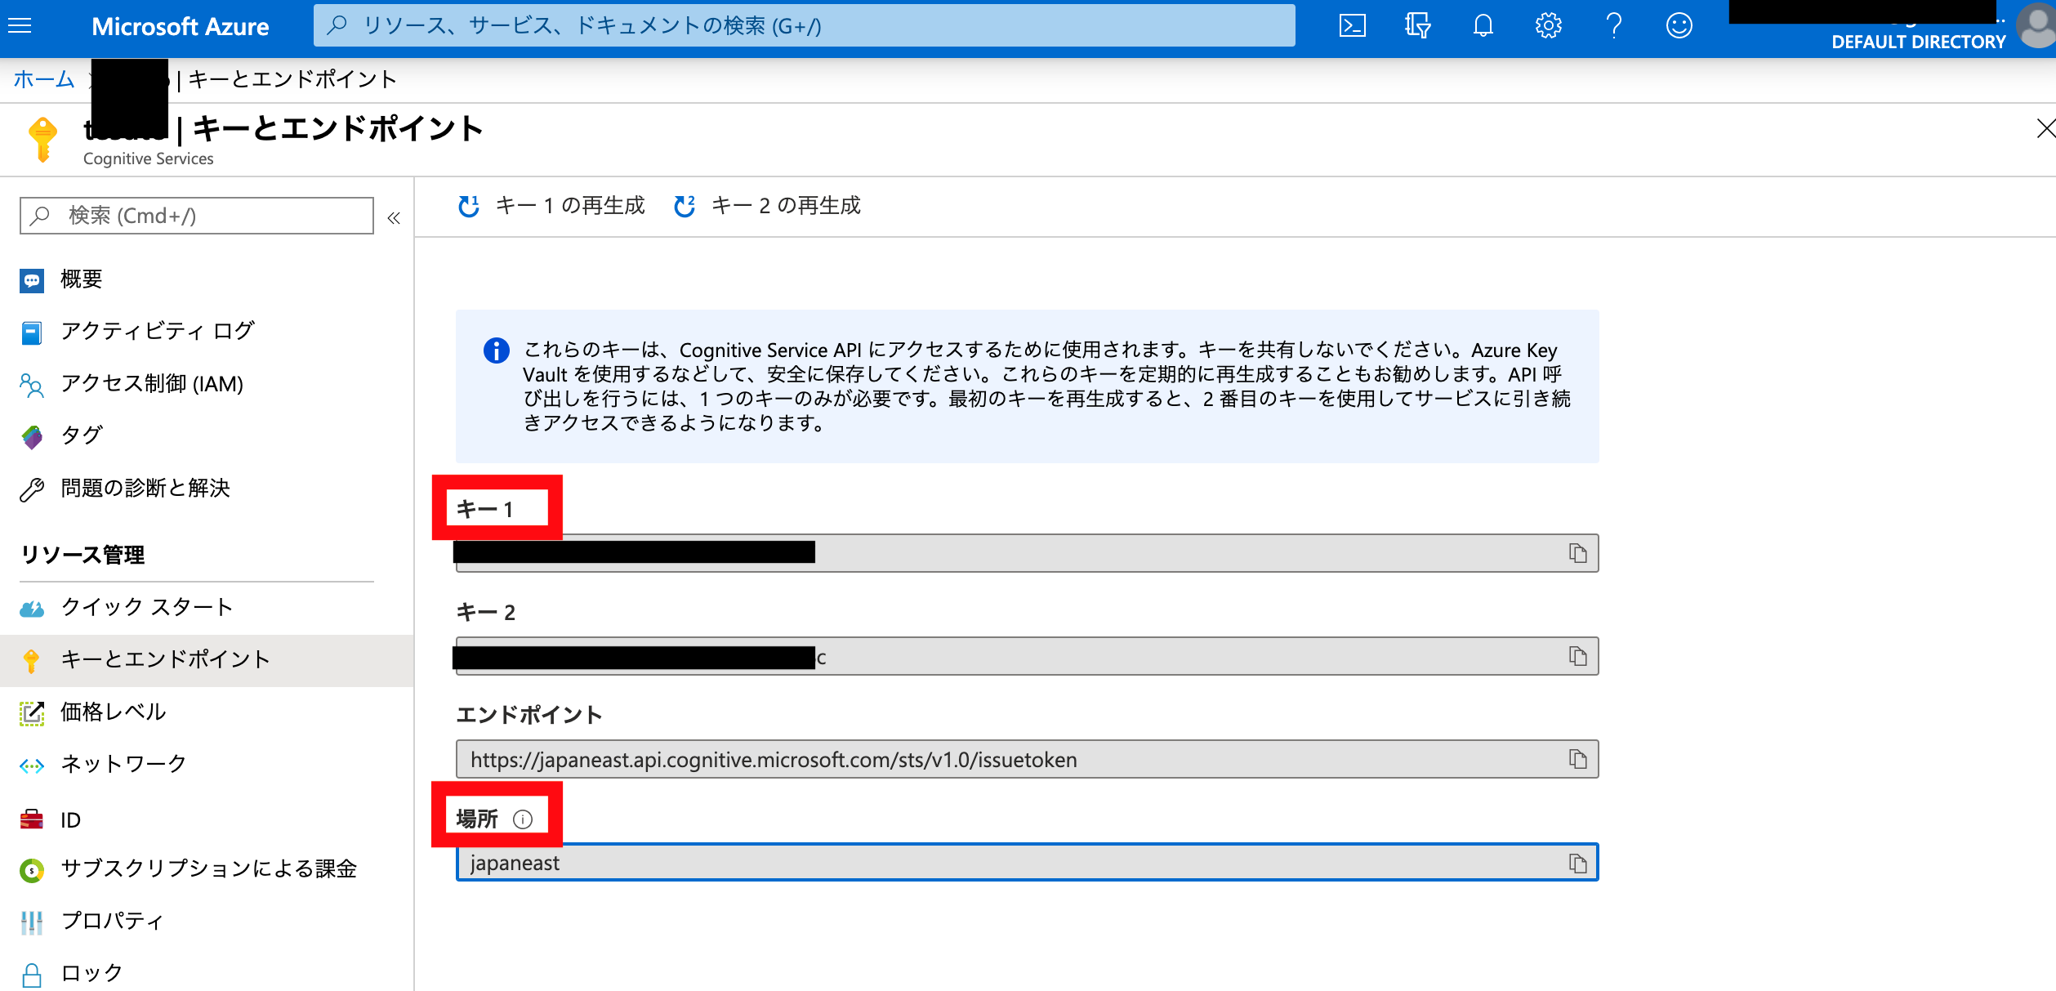Open プロパティ in the sidebar

point(207,921)
